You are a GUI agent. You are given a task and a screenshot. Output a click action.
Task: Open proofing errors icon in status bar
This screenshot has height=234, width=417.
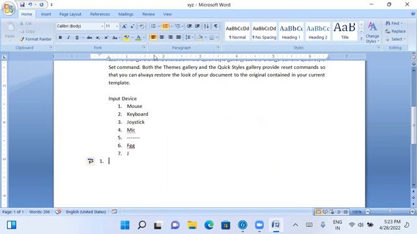tap(58, 211)
